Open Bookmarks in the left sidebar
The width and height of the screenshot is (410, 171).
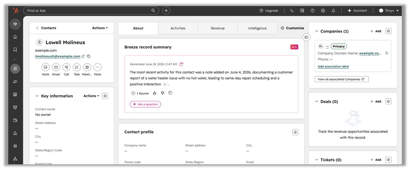click(x=15, y=50)
